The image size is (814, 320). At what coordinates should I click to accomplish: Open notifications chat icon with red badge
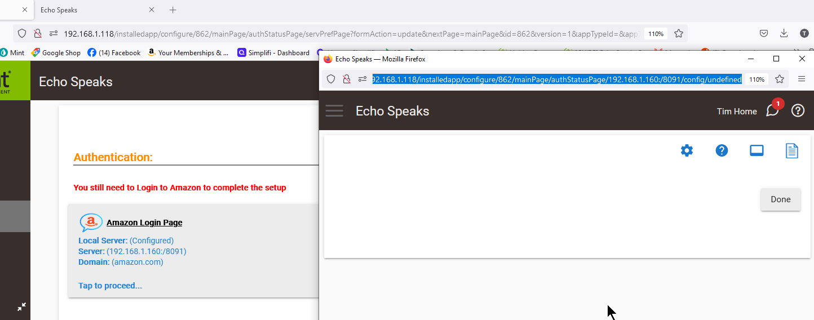point(772,110)
